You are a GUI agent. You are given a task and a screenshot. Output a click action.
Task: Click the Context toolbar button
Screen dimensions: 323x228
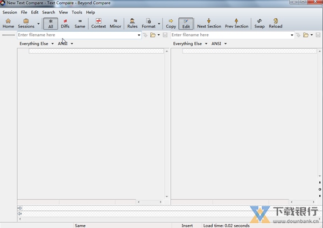(99, 23)
